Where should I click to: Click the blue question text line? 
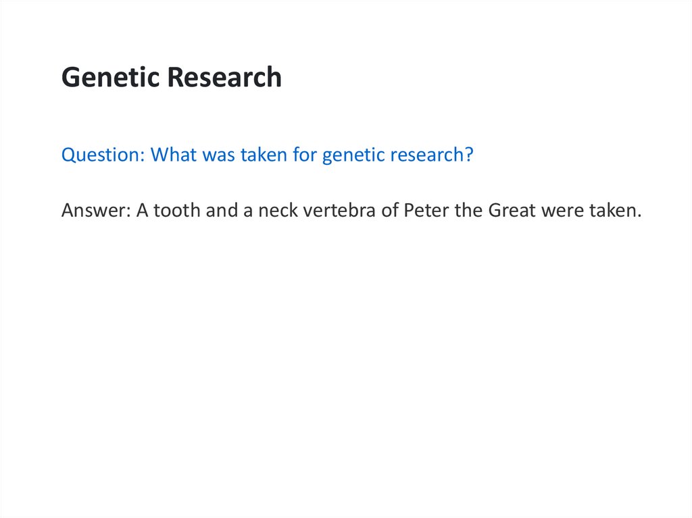click(267, 155)
